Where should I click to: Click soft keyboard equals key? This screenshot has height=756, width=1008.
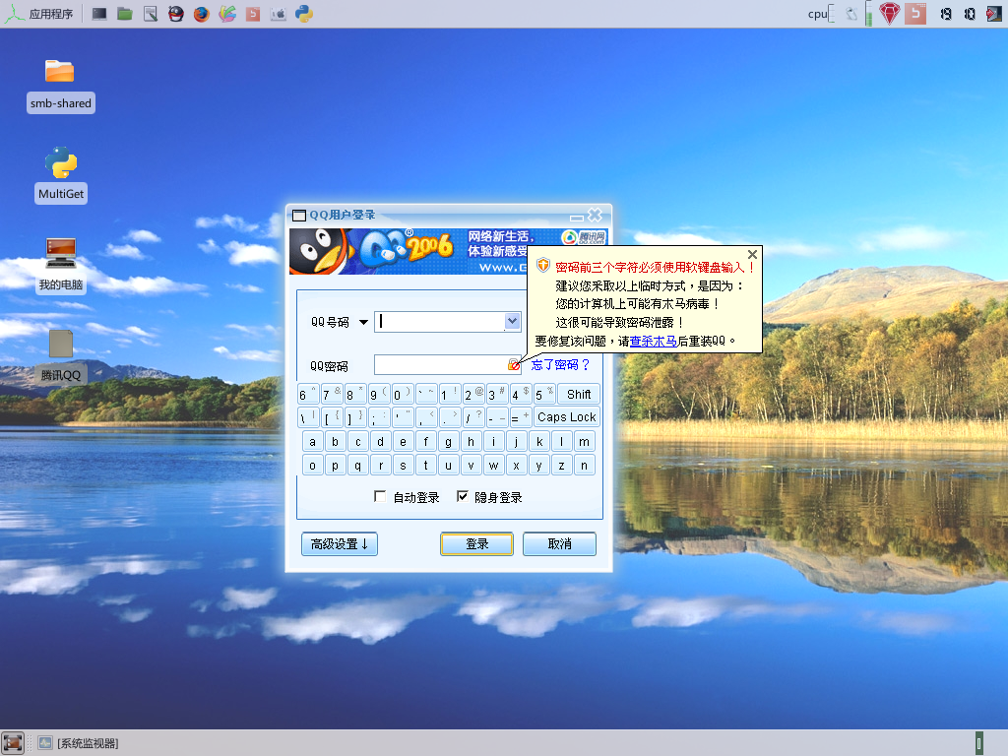tap(520, 417)
